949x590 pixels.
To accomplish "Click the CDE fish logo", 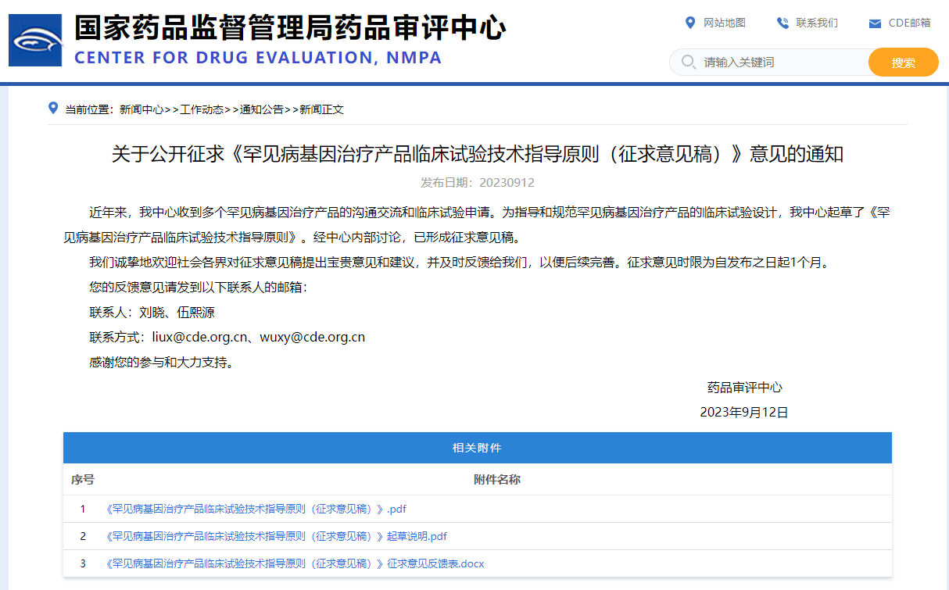I will pyautogui.click(x=35, y=40).
